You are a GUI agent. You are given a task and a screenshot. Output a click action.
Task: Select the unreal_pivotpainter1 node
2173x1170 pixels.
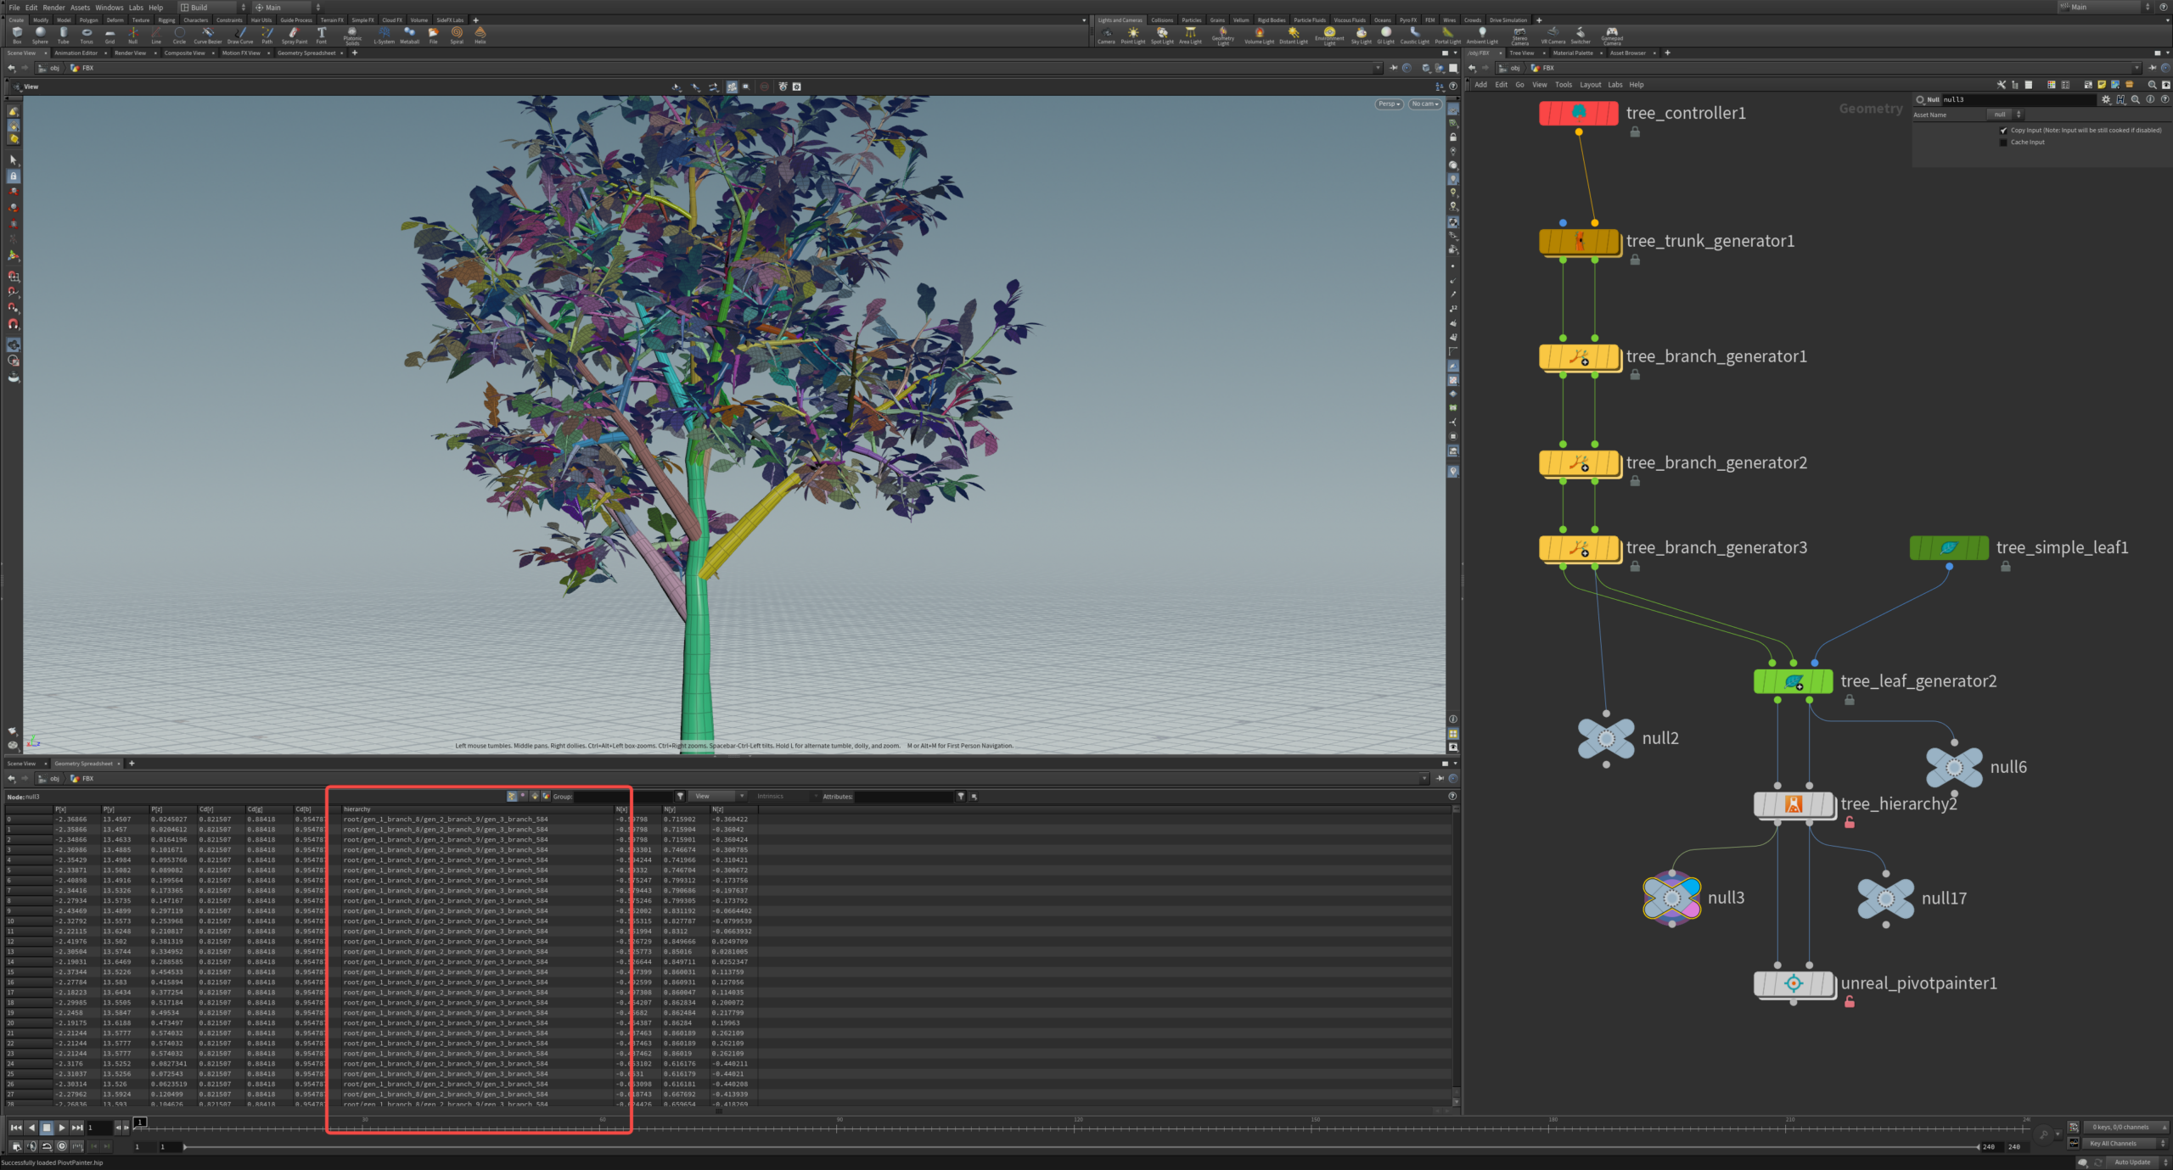click(1793, 983)
